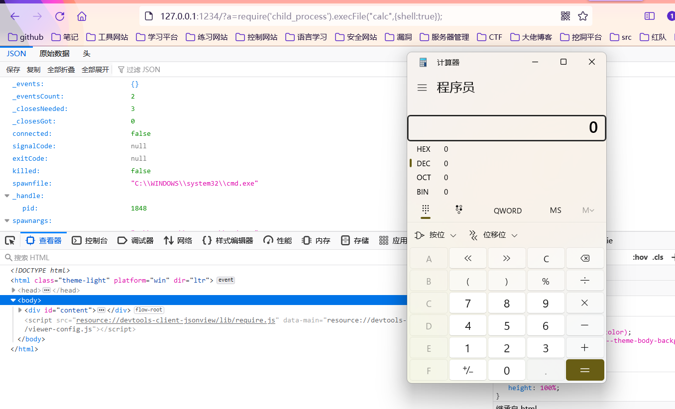This screenshot has height=409, width=675.
Task: Click the plus/minus sign key
Action: tap(468, 370)
